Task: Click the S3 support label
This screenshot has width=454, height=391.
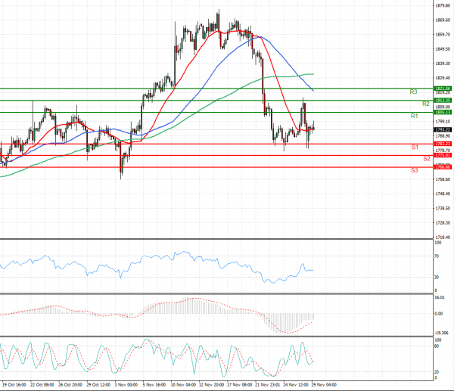Action: click(415, 170)
